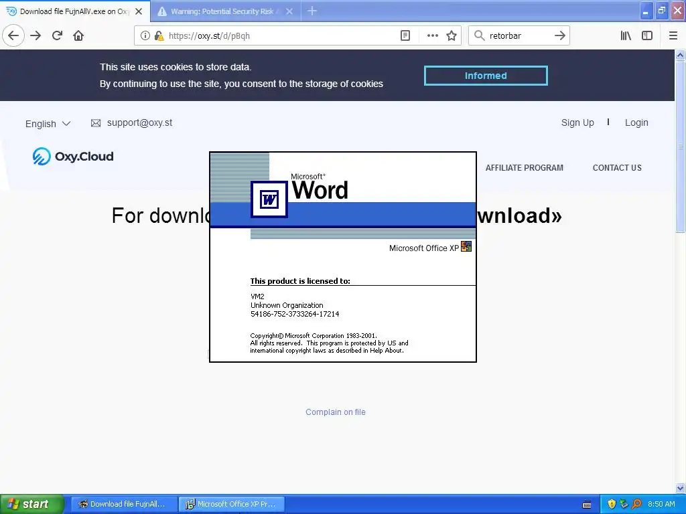Minimize the Firefox window
The width and height of the screenshot is (686, 514).
(646, 11)
